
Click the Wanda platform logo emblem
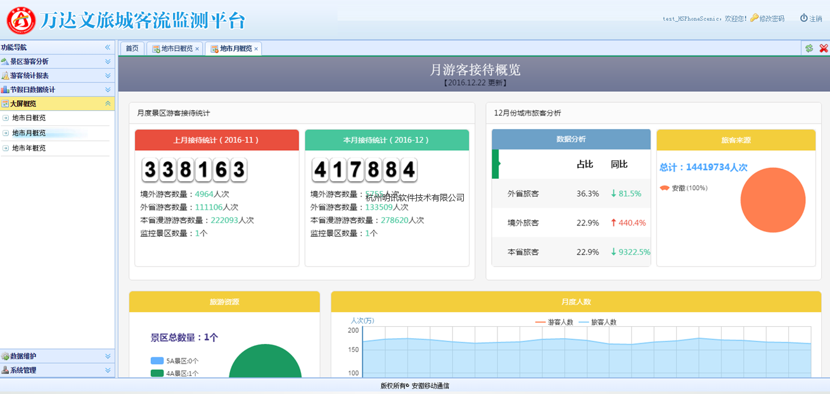tap(21, 20)
